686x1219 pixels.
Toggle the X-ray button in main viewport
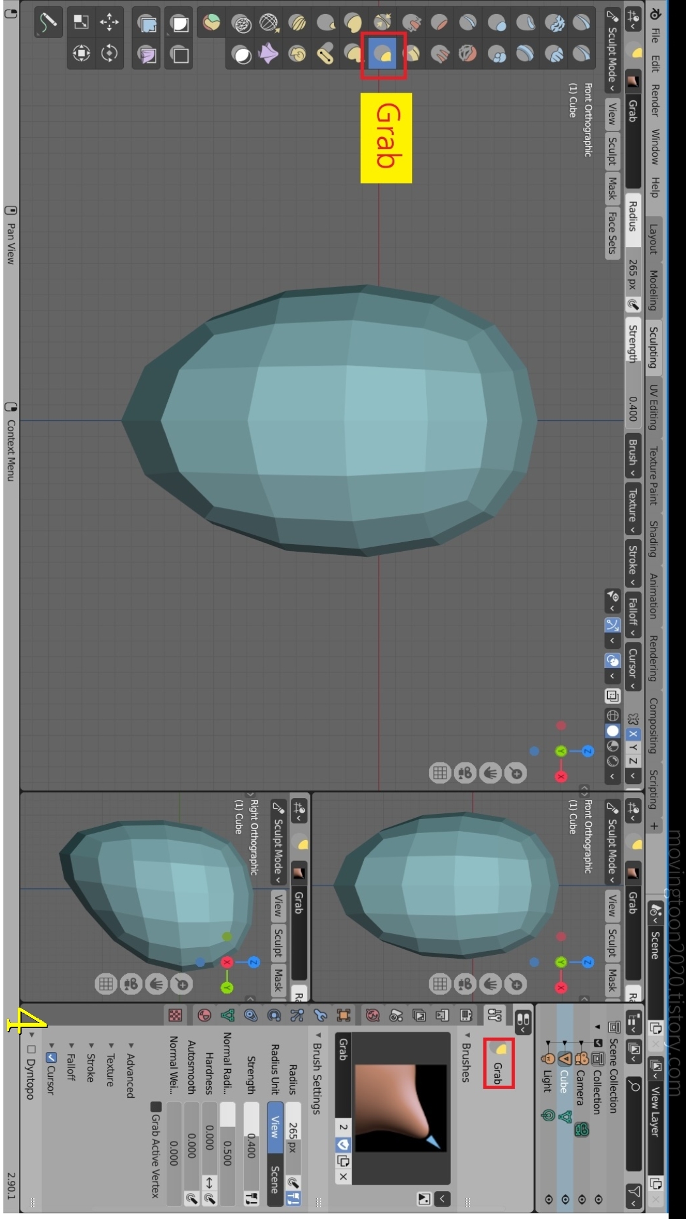coord(612,696)
